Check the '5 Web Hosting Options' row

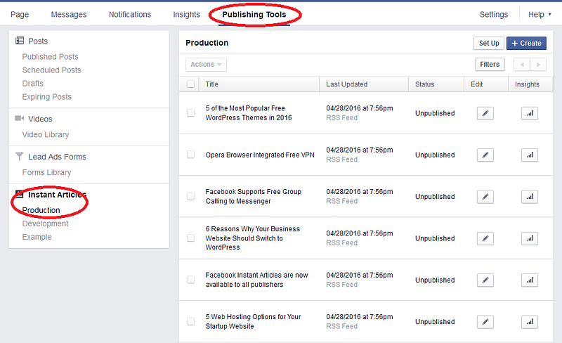[190, 321]
